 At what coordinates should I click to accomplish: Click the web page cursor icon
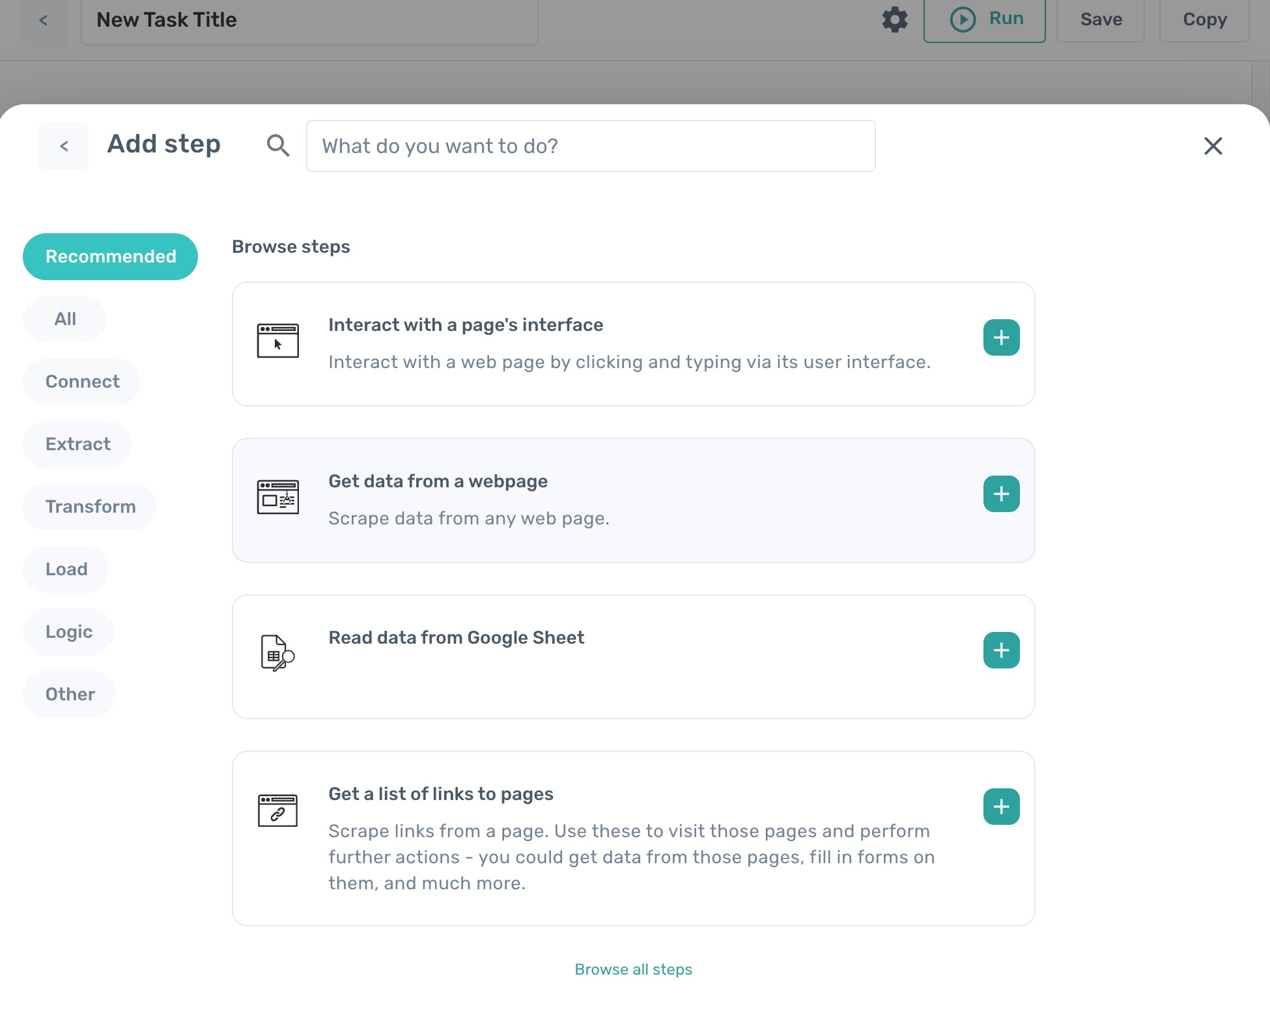(x=278, y=340)
